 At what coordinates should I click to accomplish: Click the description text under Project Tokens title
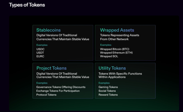pos(63,75)
